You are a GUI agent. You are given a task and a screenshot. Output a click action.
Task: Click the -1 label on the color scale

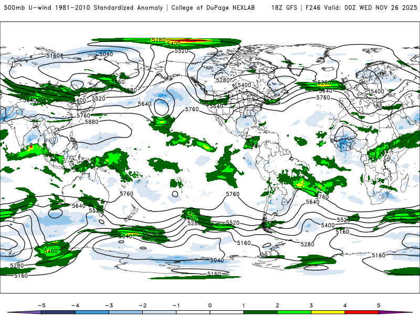tap(176, 306)
